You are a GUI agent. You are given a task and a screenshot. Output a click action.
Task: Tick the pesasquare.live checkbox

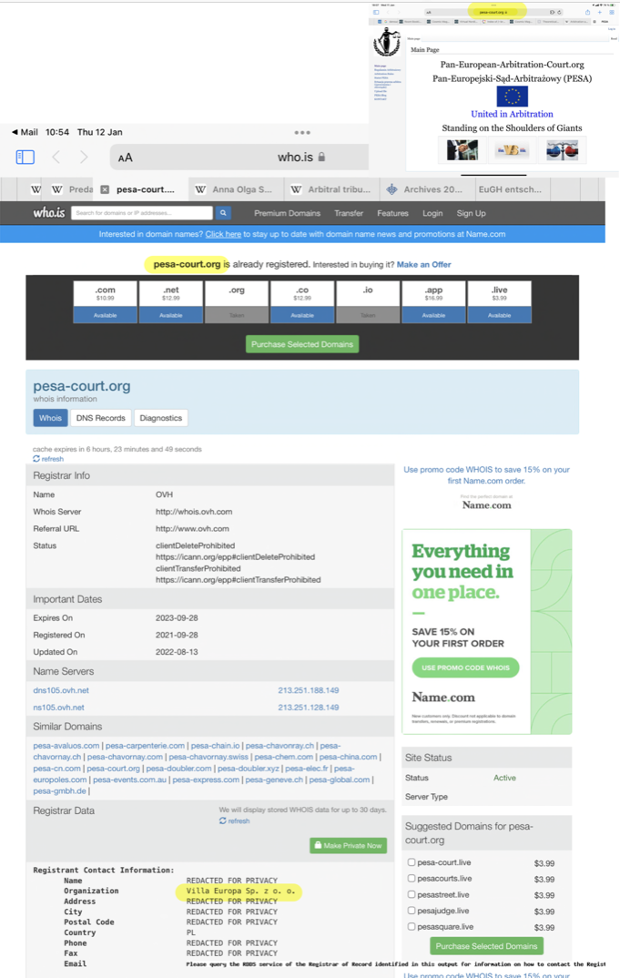411,926
